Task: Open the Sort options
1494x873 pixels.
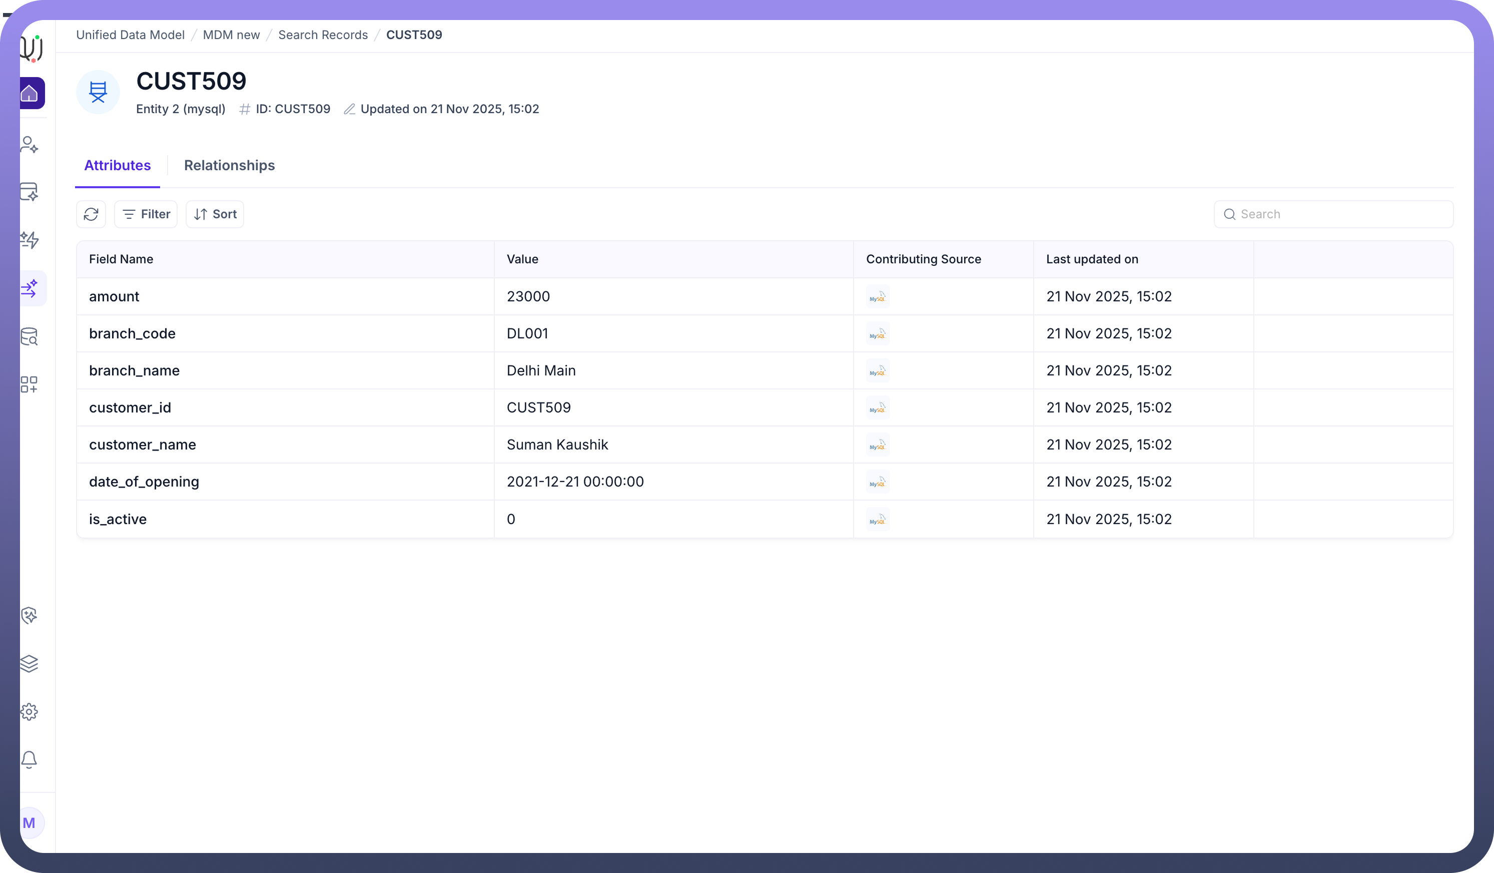Action: [215, 214]
